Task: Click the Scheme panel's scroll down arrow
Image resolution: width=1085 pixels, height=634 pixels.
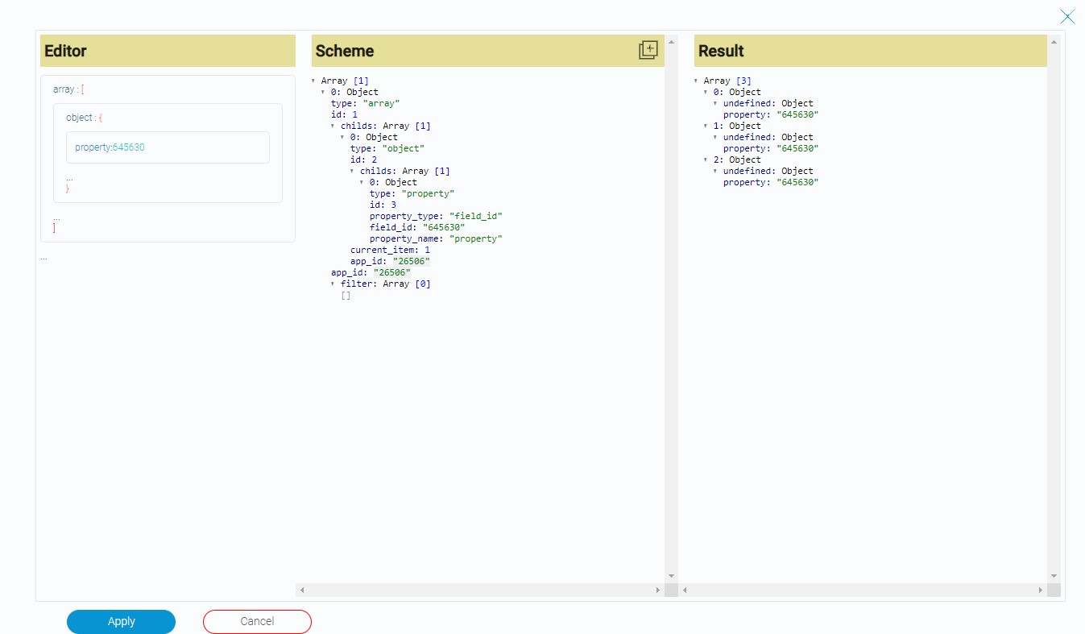Action: pos(671,576)
